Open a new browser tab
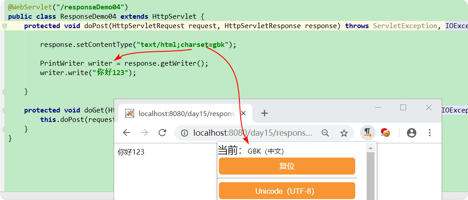Viewport: 468px width, 200px height. coord(264,113)
